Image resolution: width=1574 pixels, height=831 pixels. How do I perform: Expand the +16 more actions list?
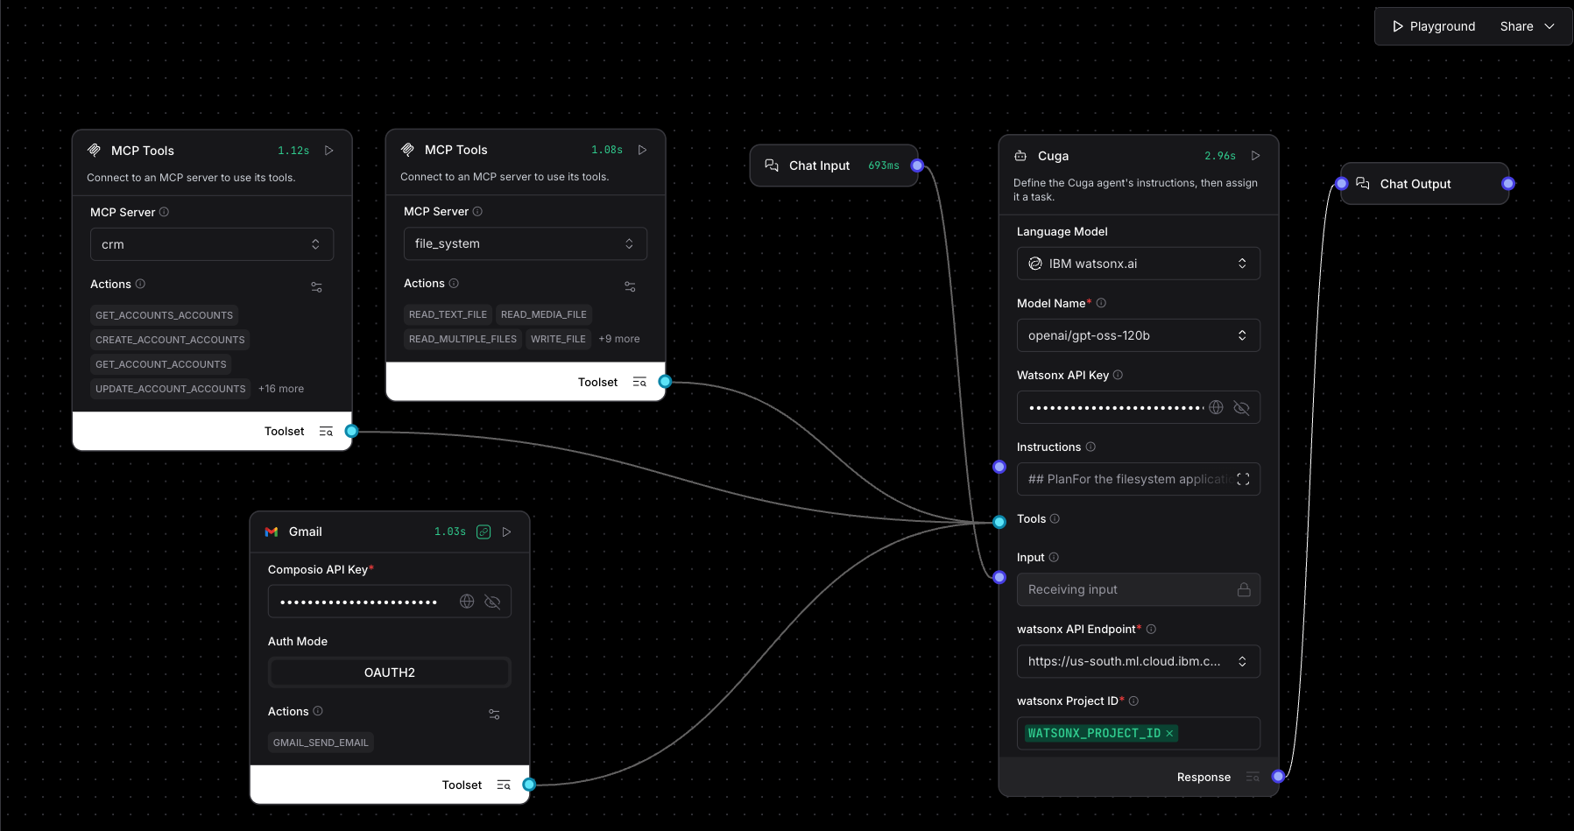280,388
